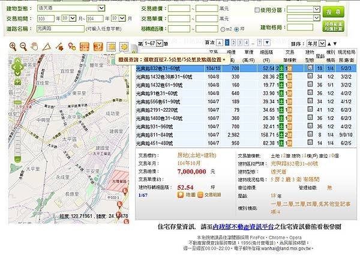Image resolution: width=360 pixels, height=255 pixels.
Task: Click green land icon in 光興路811~840號 row
Action: (x=281, y=135)
